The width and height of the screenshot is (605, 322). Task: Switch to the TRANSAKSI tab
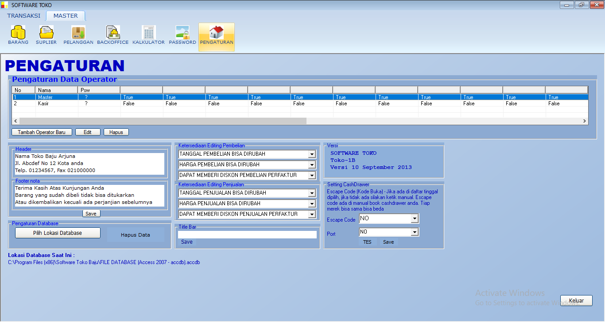23,16
